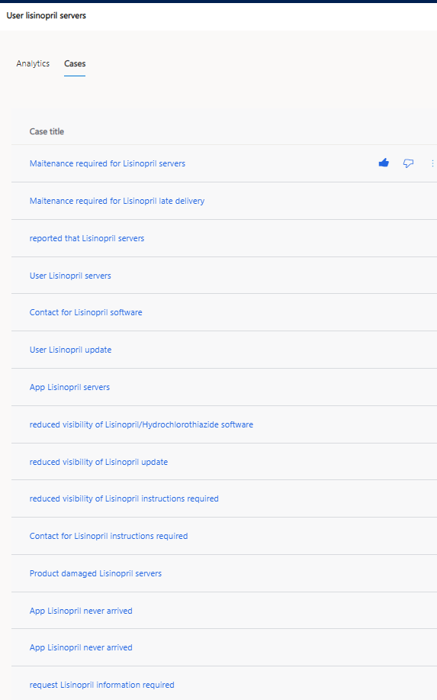437x700 pixels.
Task: Open the first App Lisinopril never arrived case
Action: click(81, 611)
